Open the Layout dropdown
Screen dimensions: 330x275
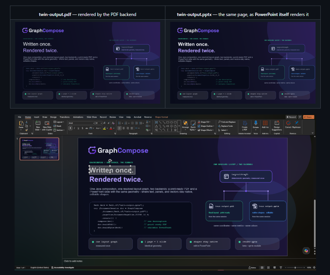click(59, 122)
